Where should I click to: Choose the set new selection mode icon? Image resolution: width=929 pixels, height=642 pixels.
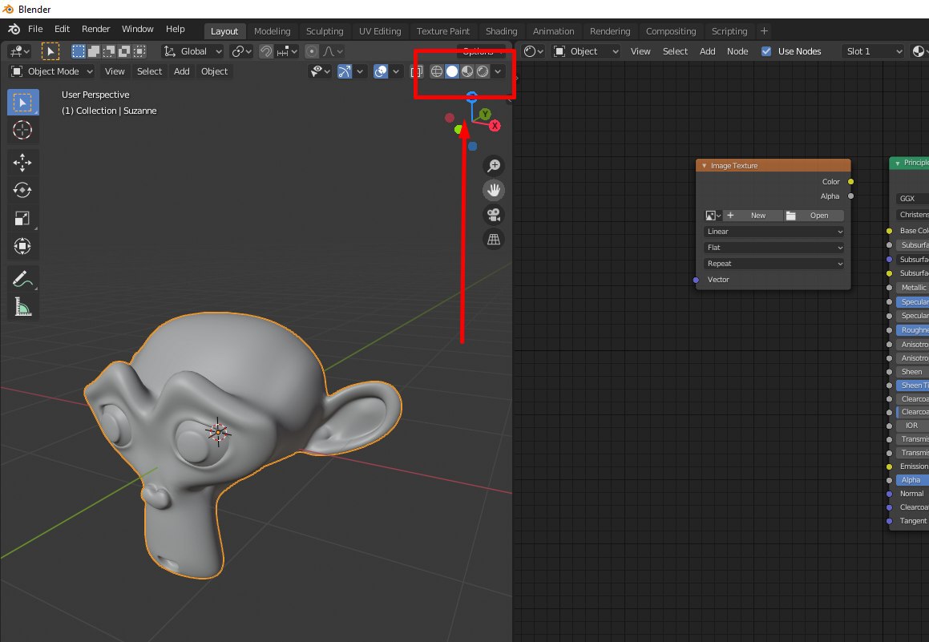79,51
